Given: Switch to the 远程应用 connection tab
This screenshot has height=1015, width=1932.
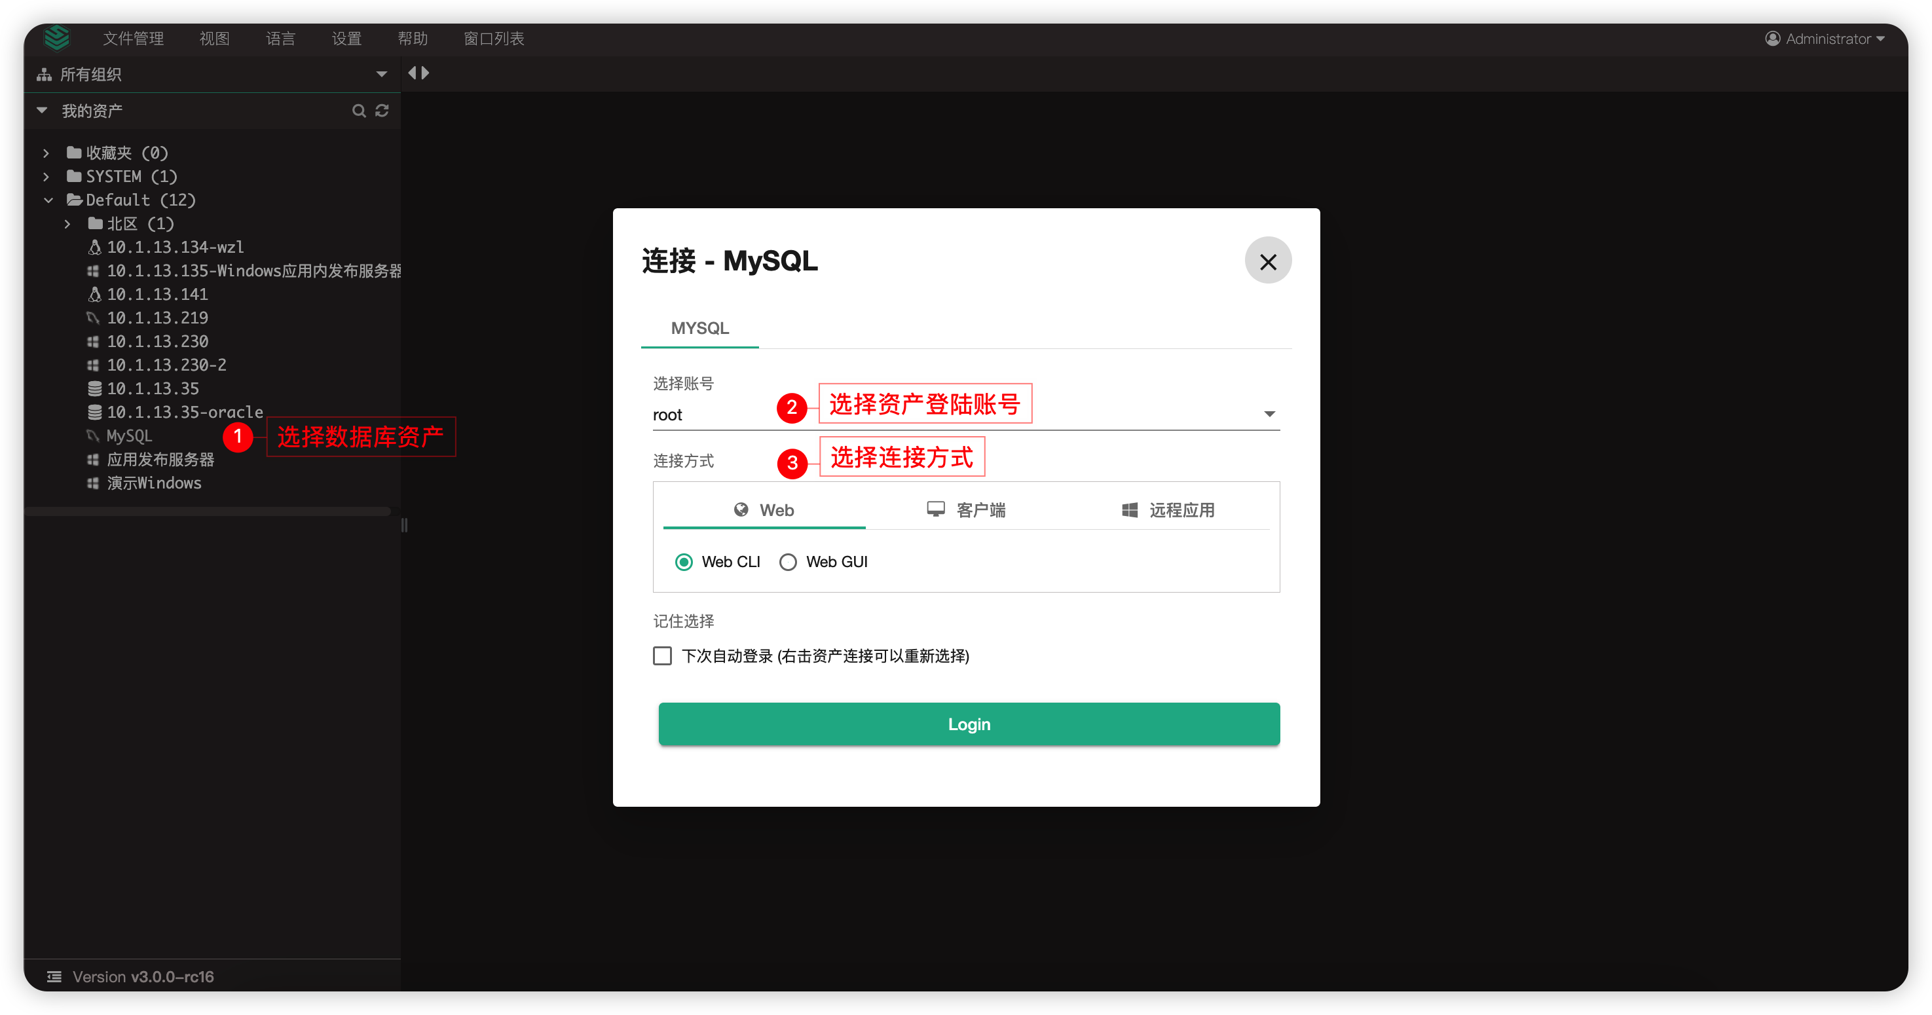Looking at the screenshot, I should 1168,510.
